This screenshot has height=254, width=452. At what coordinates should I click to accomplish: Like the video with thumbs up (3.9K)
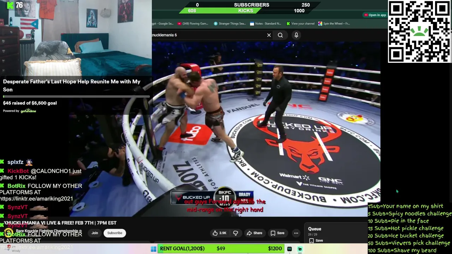[219, 233]
